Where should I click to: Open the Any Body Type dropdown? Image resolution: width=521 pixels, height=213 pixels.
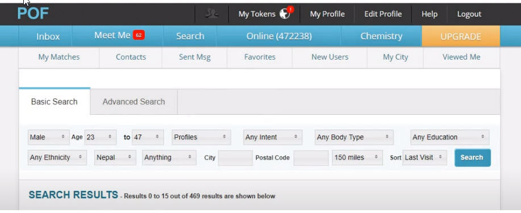[x=354, y=137]
